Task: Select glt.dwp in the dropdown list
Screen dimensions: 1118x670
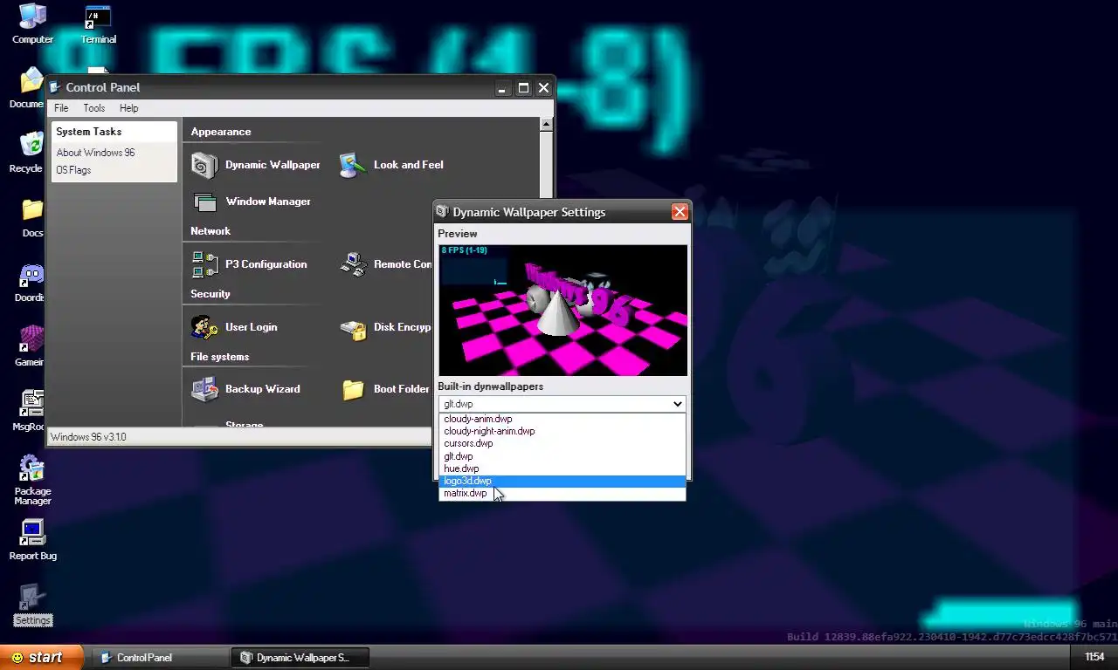Action: [562, 456]
